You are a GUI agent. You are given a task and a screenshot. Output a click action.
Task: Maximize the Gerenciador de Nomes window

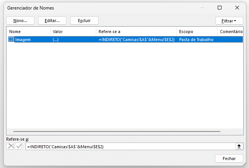tap(220, 8)
